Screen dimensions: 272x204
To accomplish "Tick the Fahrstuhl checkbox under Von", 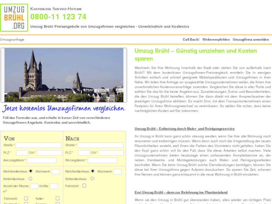I will coord(26,198).
